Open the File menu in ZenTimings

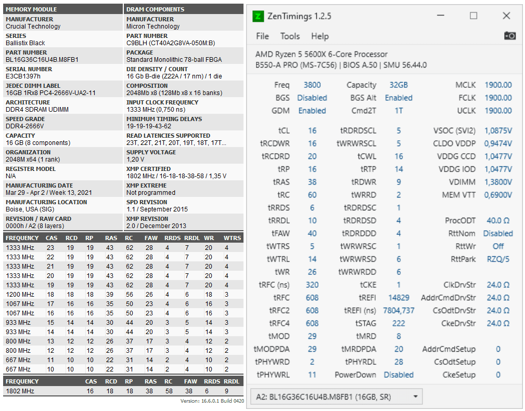262,36
